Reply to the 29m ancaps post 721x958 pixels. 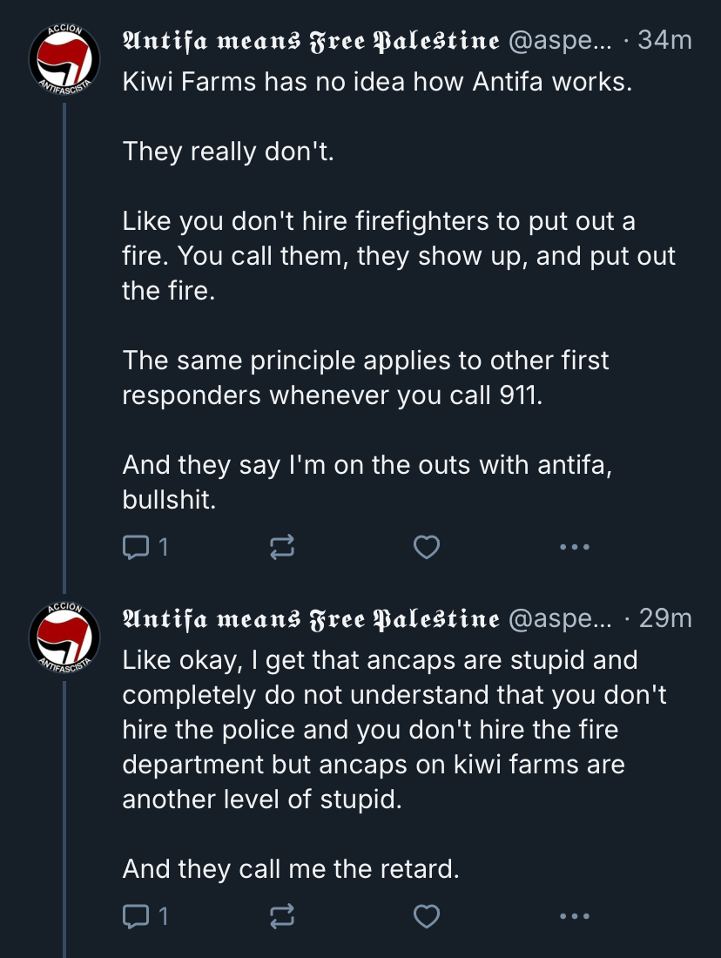coord(136,916)
